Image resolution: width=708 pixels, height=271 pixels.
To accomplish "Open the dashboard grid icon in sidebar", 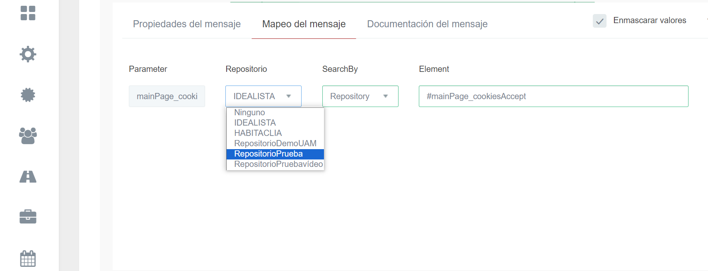I will pos(28,13).
